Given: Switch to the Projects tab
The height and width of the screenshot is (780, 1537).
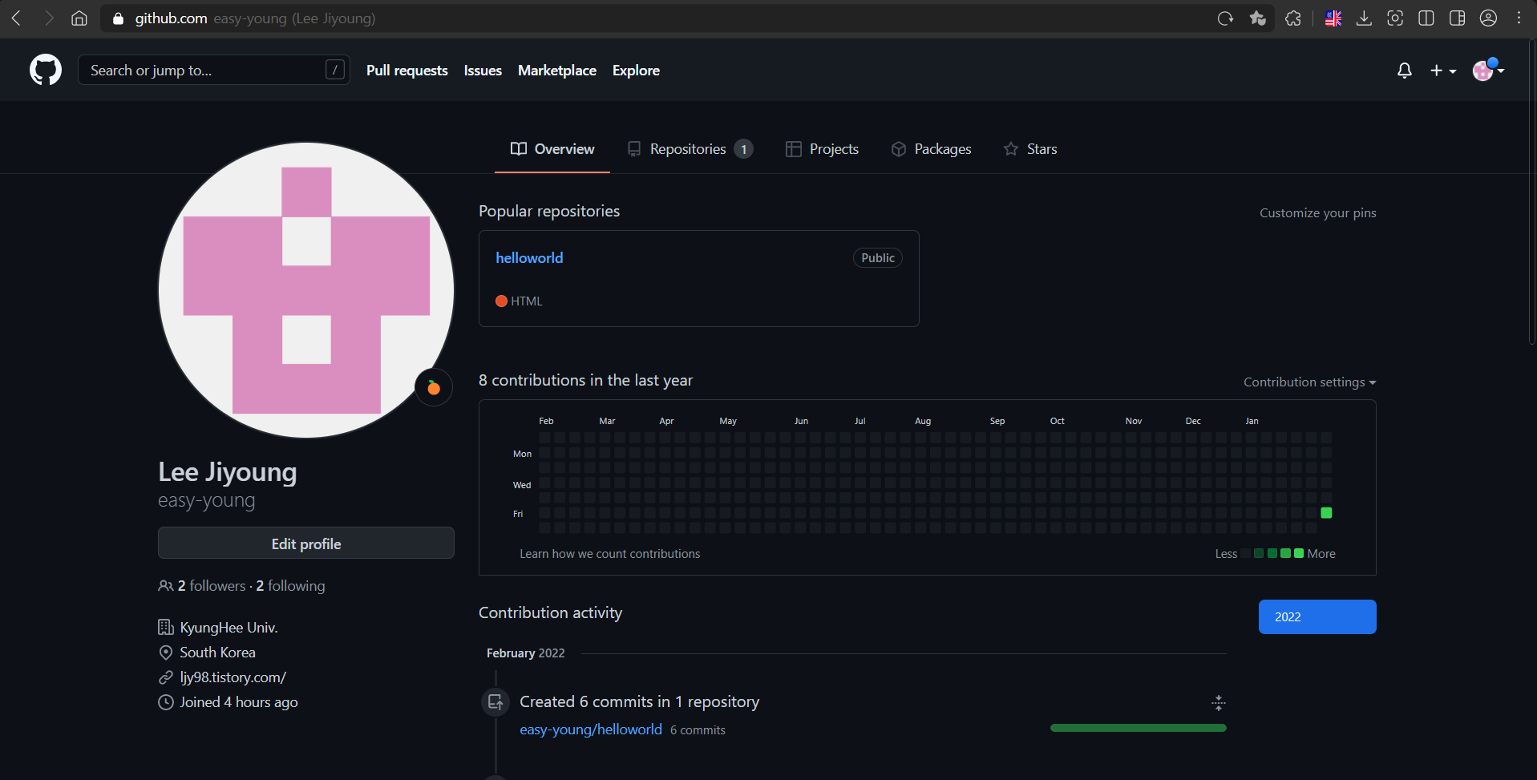Looking at the screenshot, I should (822, 149).
